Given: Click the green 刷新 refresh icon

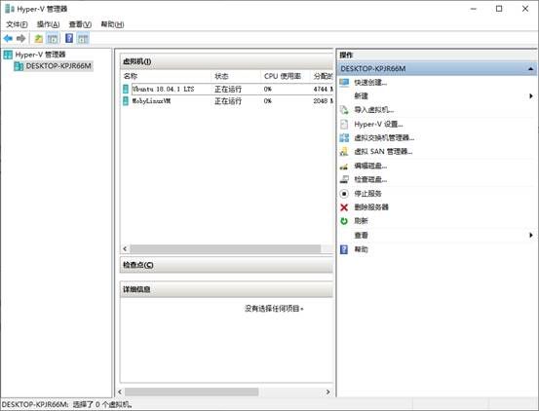Looking at the screenshot, I should coord(344,221).
